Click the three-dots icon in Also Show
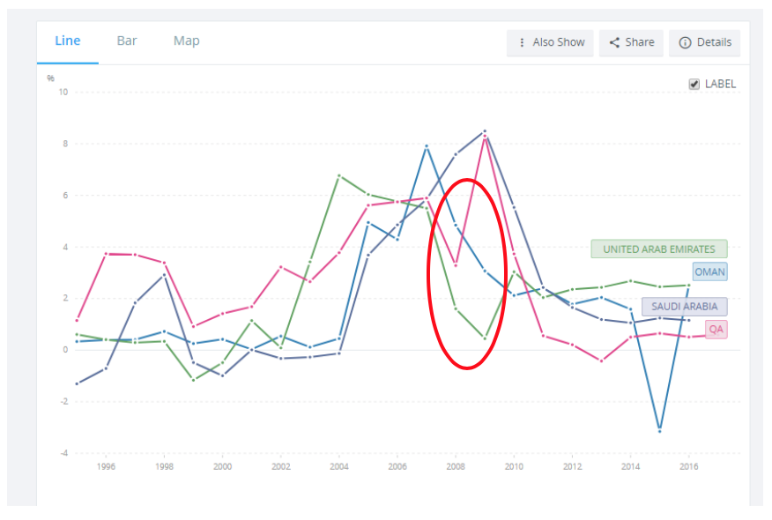Viewport: 772px width, 520px height. pos(522,42)
